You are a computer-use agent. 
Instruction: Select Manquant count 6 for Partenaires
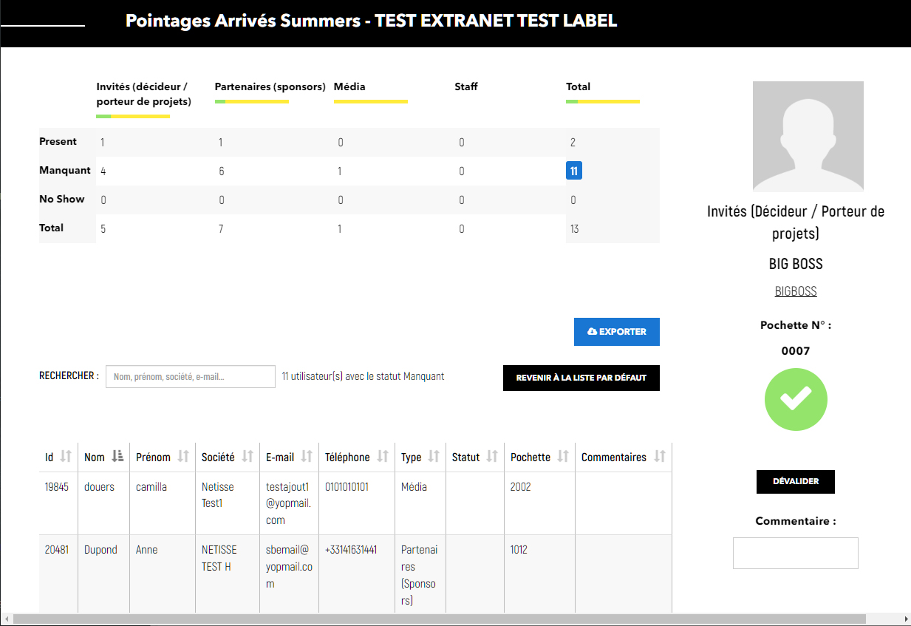pyautogui.click(x=222, y=171)
